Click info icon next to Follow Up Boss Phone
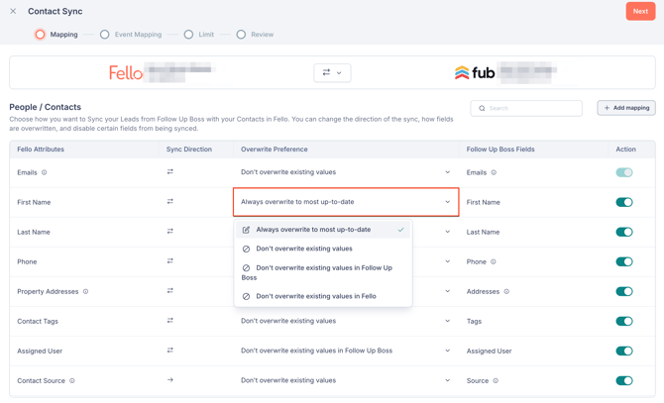The width and height of the screenshot is (664, 403). pyautogui.click(x=494, y=262)
